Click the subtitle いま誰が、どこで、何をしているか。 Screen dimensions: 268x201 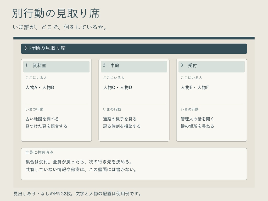pyautogui.click(x=60, y=27)
